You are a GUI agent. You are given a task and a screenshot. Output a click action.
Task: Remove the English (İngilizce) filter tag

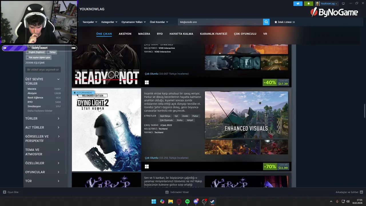tap(27, 52)
